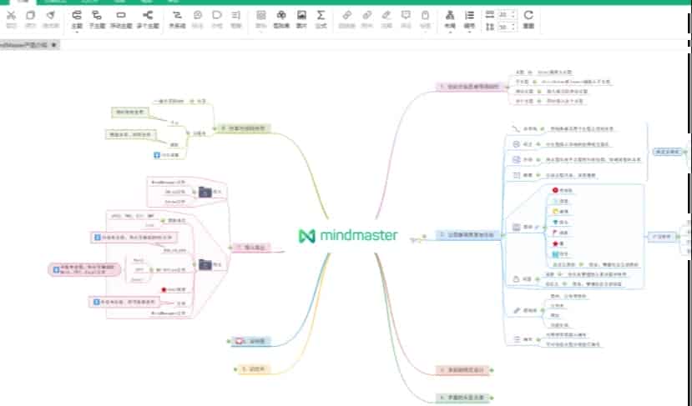Select the Relationship line tool

tap(177, 16)
